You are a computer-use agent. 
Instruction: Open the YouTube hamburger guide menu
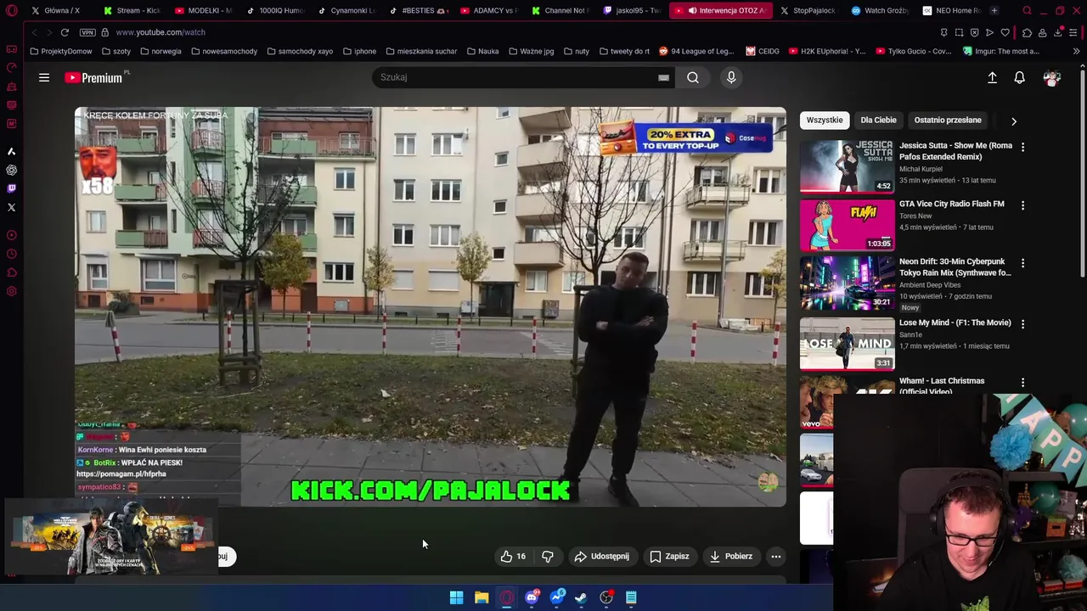(x=44, y=78)
